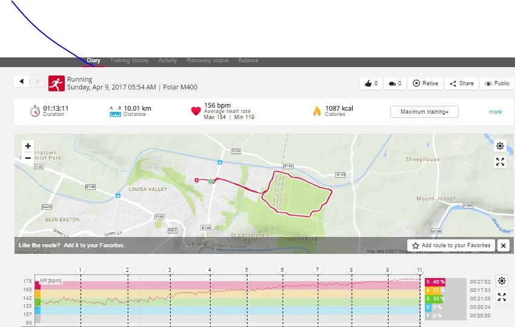Open map settings gear

coord(500,146)
